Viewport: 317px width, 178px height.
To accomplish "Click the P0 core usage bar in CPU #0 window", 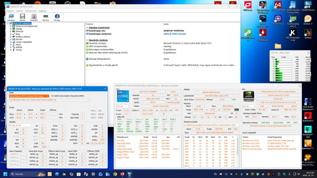I will 283,60.
